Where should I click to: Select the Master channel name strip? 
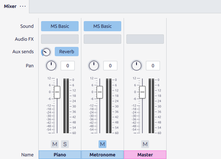[145, 155]
